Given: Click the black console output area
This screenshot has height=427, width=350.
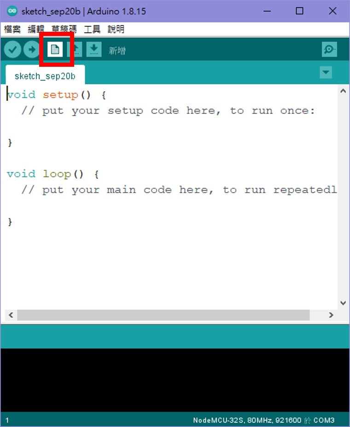Looking at the screenshot, I should [175, 380].
